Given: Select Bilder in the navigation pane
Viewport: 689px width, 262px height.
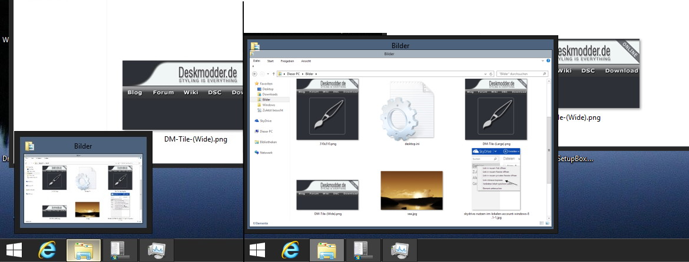Looking at the screenshot, I should pyautogui.click(x=263, y=99).
